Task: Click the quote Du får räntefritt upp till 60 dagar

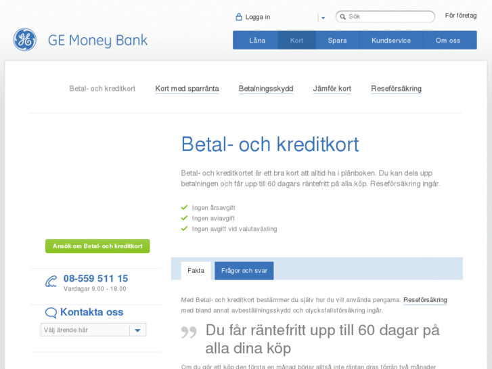Action: (x=322, y=339)
